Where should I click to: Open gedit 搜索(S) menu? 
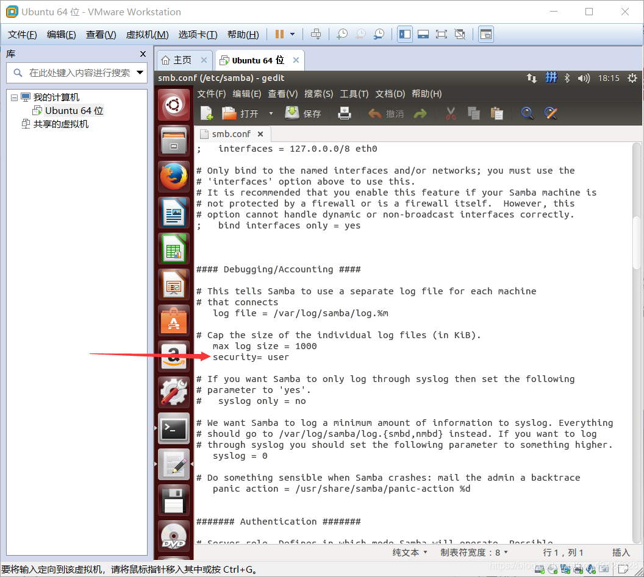coord(319,94)
